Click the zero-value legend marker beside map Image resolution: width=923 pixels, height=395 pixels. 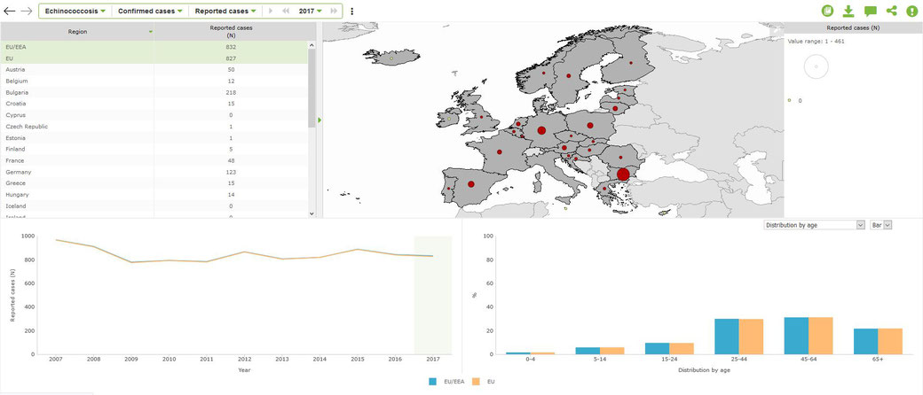[789, 100]
